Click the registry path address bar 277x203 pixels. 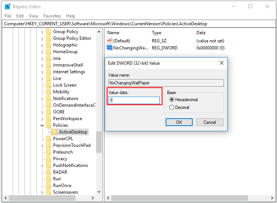(138, 24)
